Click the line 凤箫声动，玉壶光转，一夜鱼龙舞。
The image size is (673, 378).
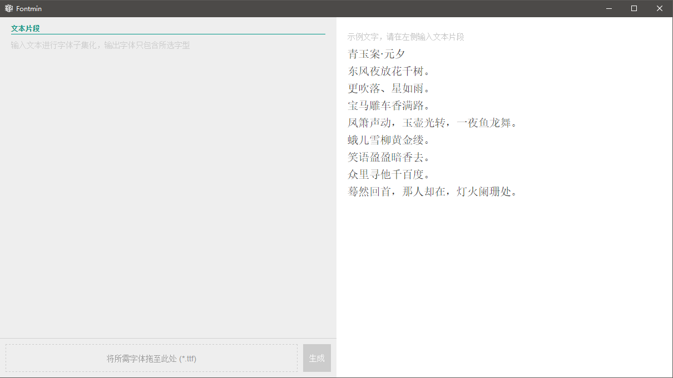coord(433,123)
